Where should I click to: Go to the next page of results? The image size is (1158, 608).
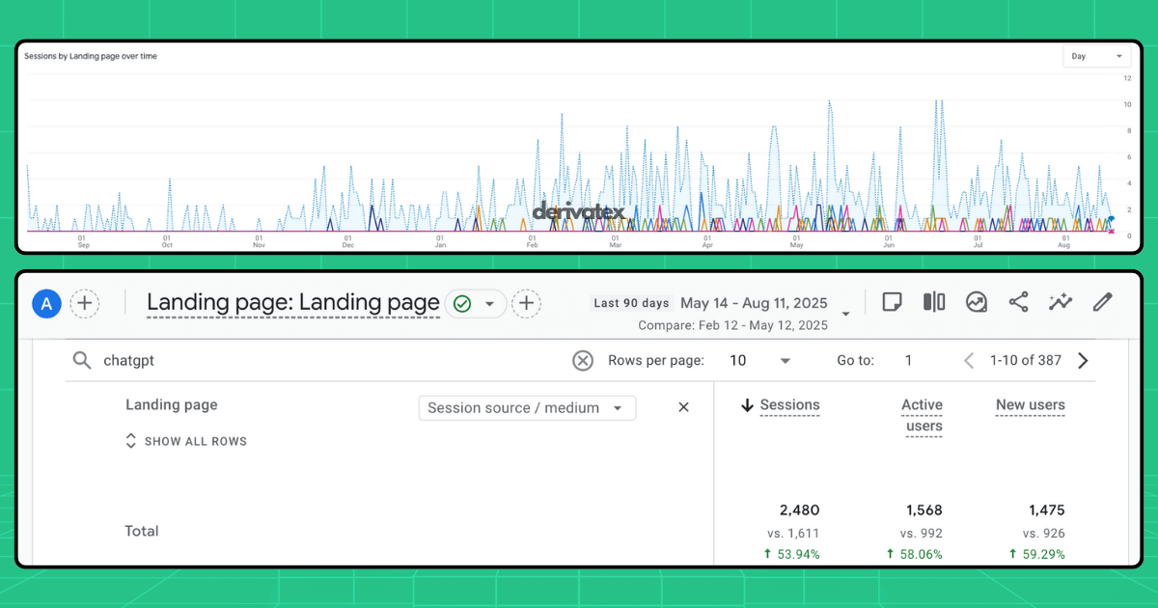coord(1083,360)
